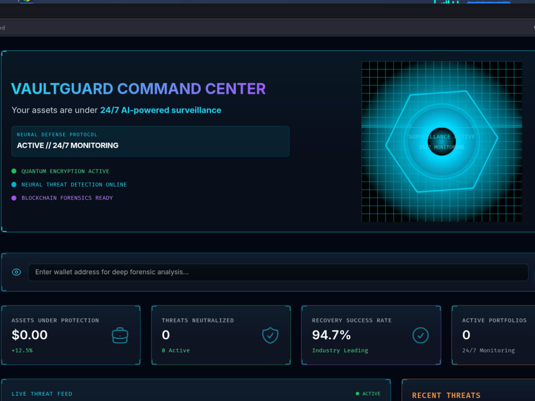Viewport: 535px width, 401px height.
Task: Focus the wallet address forensic analysis field
Action: (x=278, y=272)
